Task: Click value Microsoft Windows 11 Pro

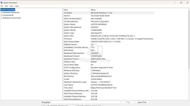Action: coord(102,13)
